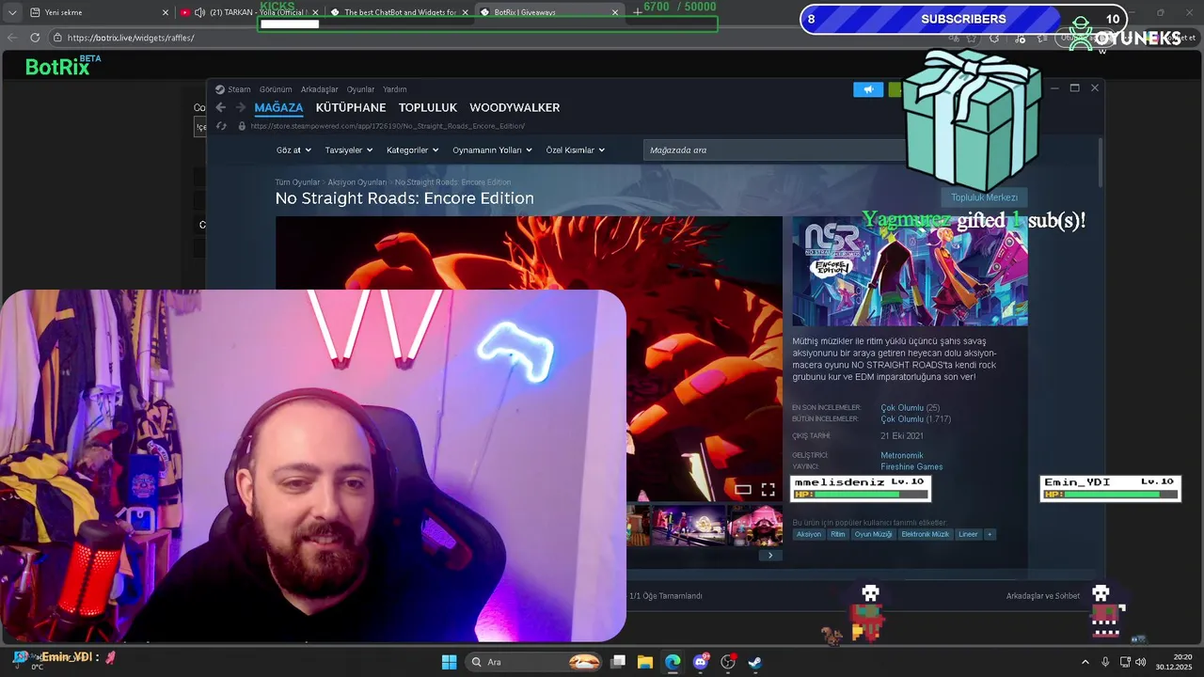
Task: Click the Aksiyon Oyunları breadcrumb link
Action: pos(357,182)
